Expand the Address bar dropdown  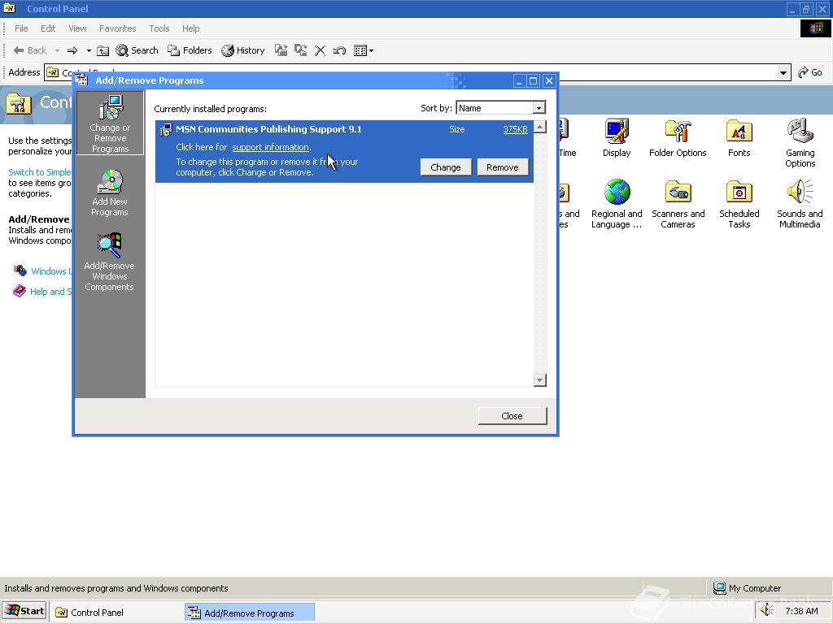pos(783,72)
